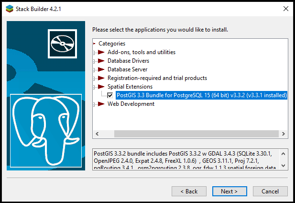Click the red arrow icon beside Spatial Extensions

(x=101, y=87)
